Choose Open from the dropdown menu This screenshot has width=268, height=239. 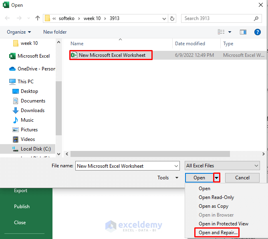point(204,189)
